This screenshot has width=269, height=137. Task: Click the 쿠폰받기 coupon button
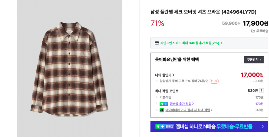pos(254,60)
